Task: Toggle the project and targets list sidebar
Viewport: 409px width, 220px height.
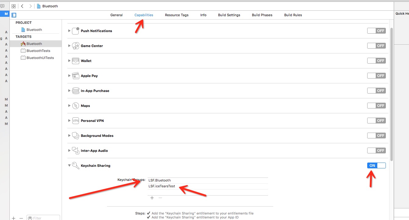Action: pyautogui.click(x=14, y=15)
